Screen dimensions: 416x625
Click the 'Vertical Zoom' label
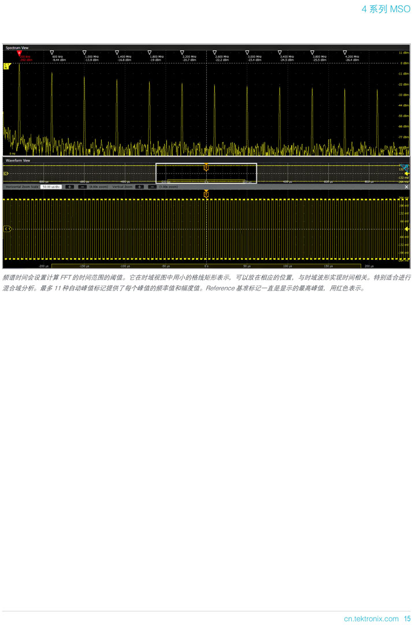pos(122,186)
